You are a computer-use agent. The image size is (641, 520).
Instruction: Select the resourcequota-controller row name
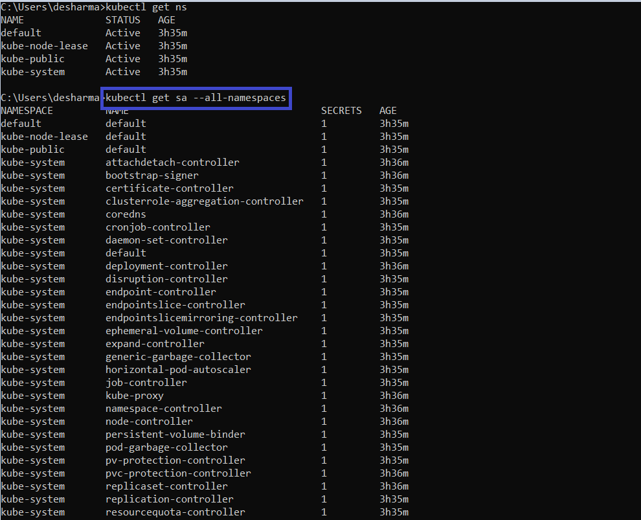click(x=175, y=512)
